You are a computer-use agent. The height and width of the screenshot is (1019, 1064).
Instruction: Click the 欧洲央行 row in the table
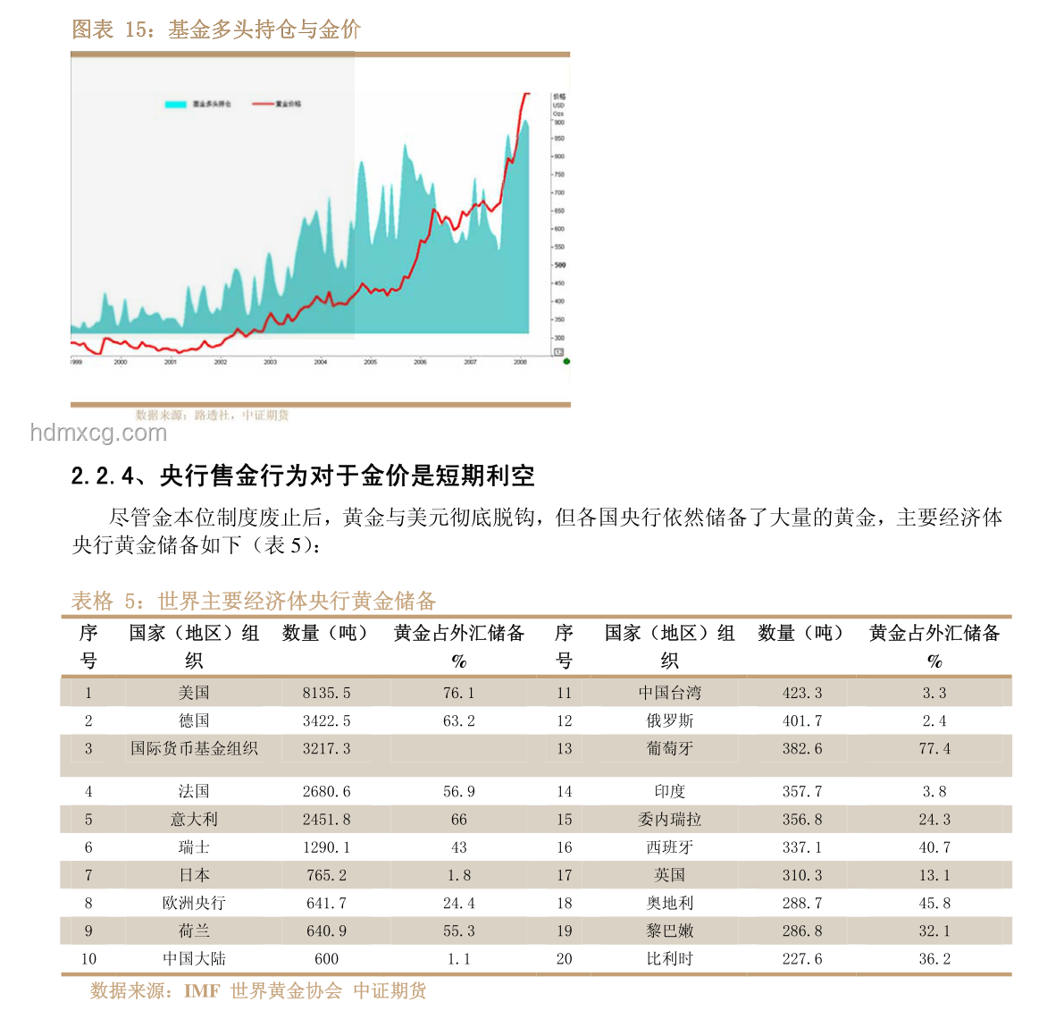point(536,903)
